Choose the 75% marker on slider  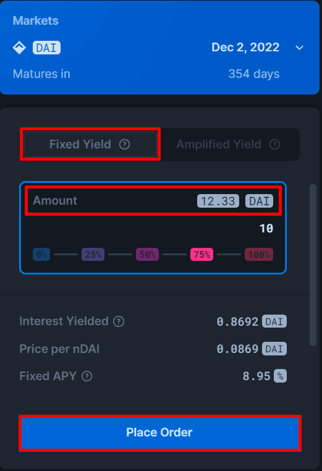202,255
